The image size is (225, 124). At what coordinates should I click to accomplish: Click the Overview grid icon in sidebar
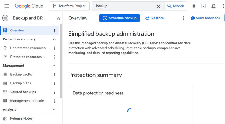5,30
